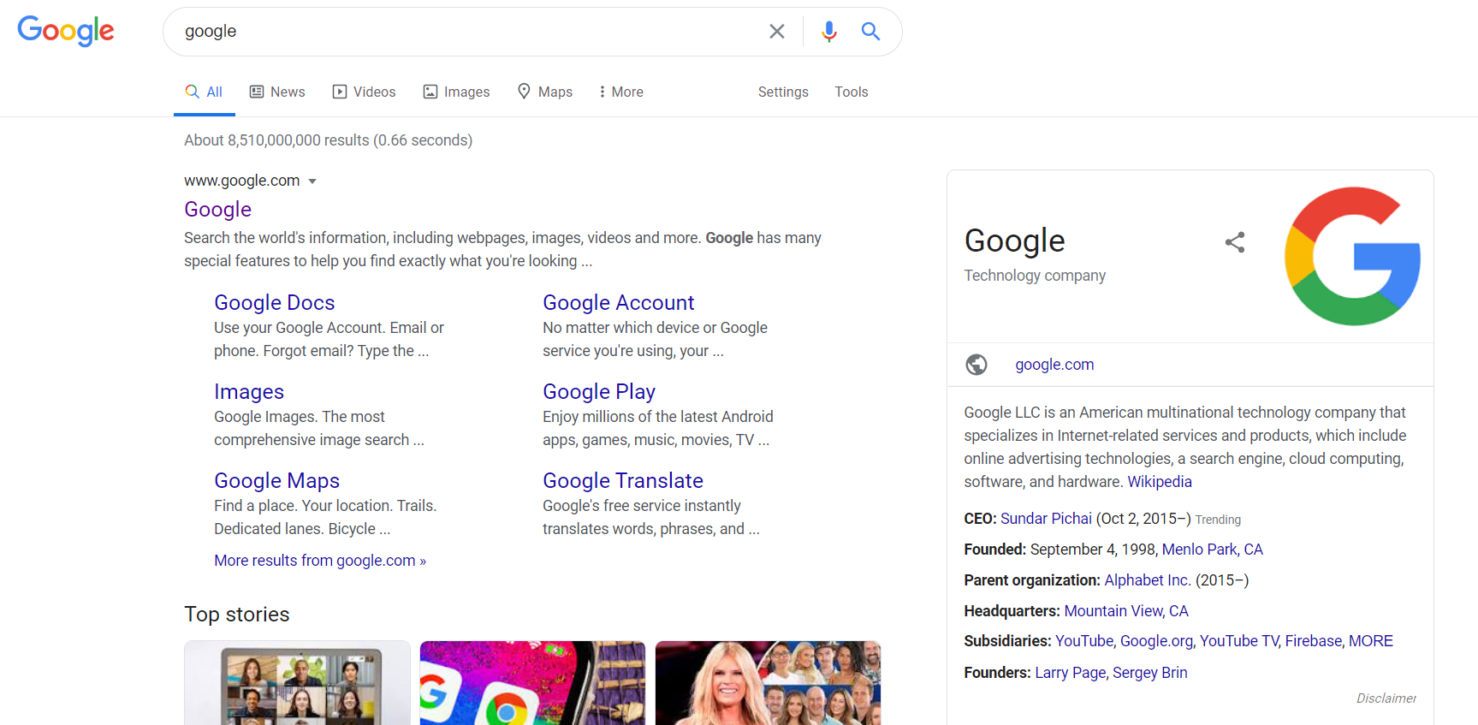This screenshot has height=725, width=1478.
Task: Click the magnifying glass to search
Action: tap(870, 31)
